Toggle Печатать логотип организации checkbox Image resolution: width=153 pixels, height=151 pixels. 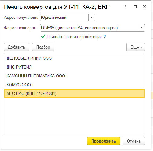tap(43, 37)
